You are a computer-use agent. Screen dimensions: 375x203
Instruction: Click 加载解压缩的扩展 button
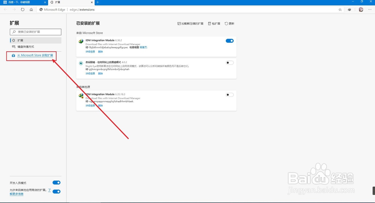pos(190,24)
